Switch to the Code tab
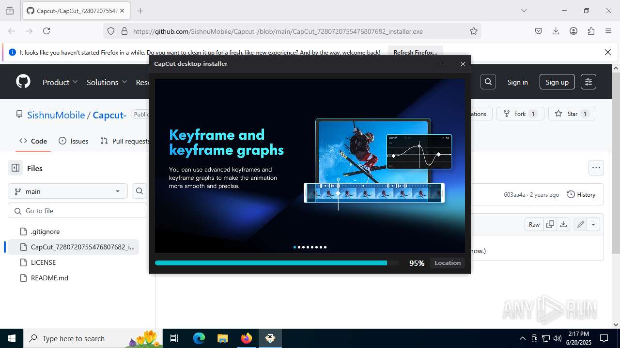This screenshot has height=348, width=620. tap(33, 141)
